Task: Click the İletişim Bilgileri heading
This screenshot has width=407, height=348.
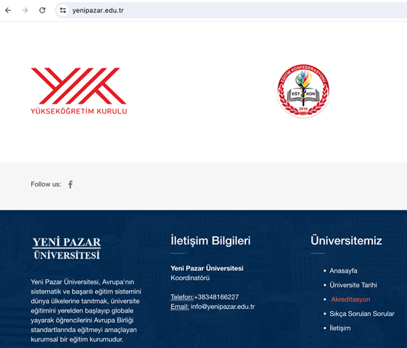Action: (x=210, y=241)
